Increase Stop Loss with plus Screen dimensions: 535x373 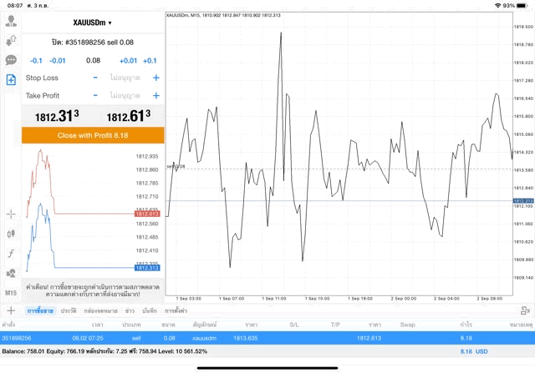pyautogui.click(x=156, y=78)
